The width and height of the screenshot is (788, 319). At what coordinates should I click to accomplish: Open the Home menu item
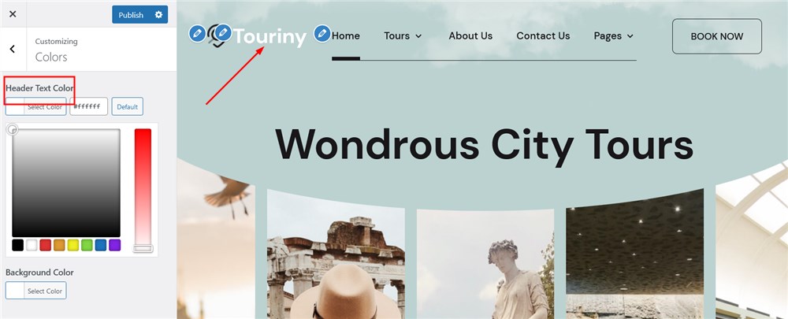346,36
